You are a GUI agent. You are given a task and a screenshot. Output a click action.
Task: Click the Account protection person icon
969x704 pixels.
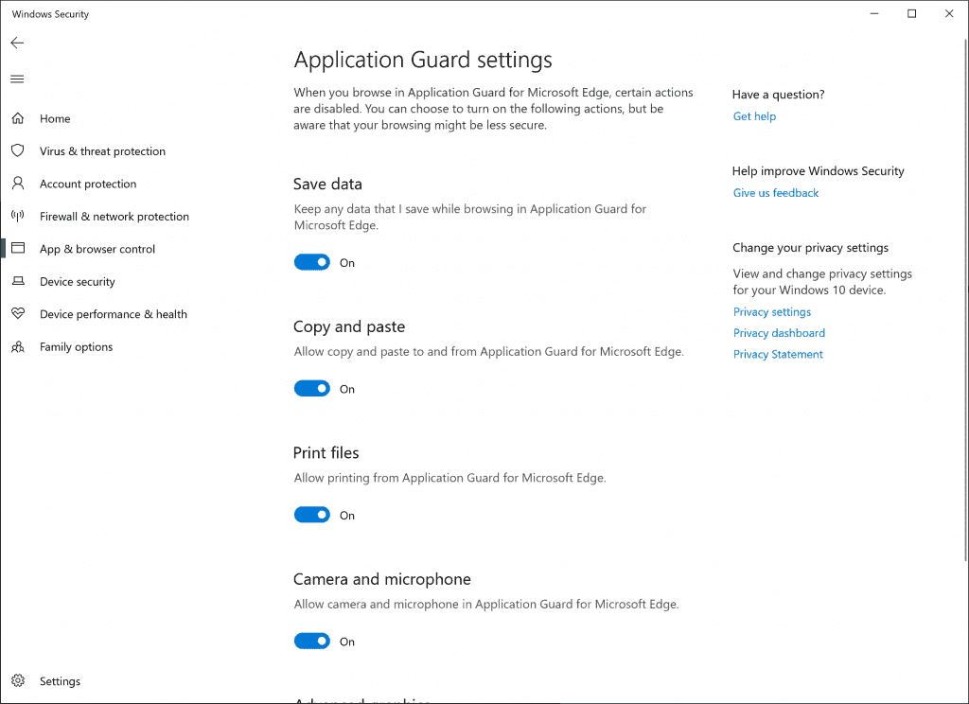[17, 184]
